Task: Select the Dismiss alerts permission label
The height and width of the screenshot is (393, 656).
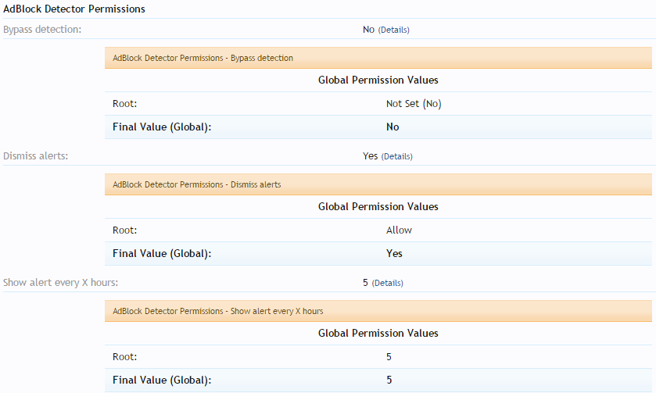Action: click(x=36, y=156)
